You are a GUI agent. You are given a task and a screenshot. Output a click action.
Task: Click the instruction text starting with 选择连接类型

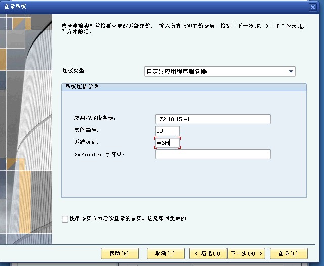click(x=183, y=29)
